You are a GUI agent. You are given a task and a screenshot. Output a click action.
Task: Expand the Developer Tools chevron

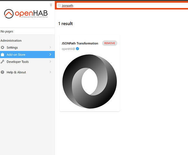pyautogui.click(x=50, y=61)
